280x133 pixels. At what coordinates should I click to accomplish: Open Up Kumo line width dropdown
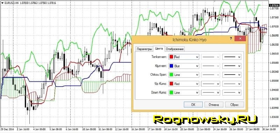(232, 84)
